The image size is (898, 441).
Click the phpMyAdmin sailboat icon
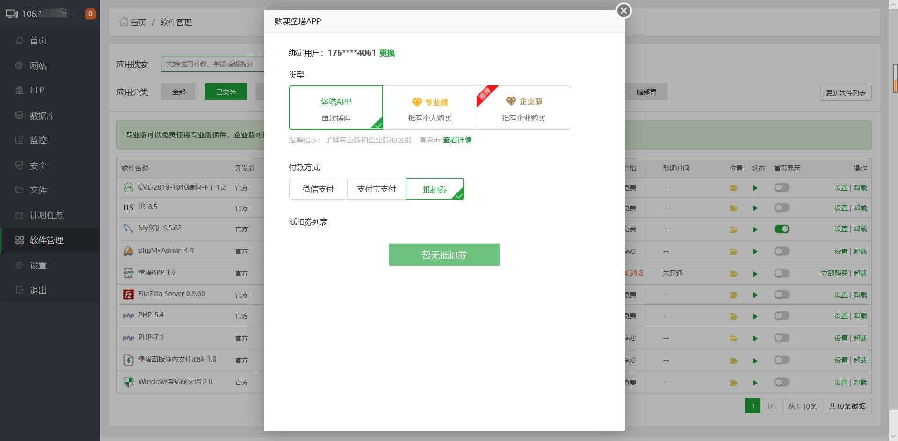[128, 251]
